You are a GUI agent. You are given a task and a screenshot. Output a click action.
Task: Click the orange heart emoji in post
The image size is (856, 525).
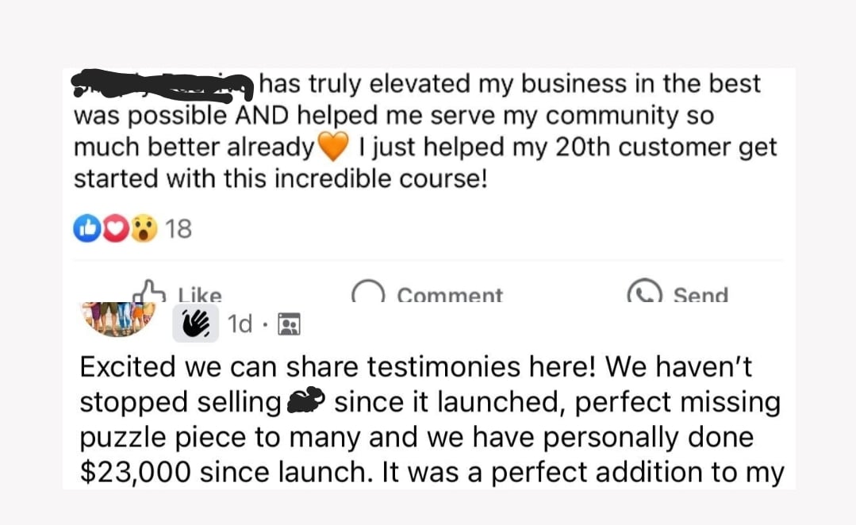pos(332,147)
